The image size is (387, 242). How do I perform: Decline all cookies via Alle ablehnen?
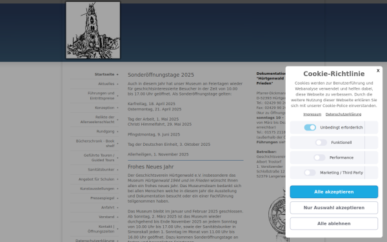click(333, 223)
